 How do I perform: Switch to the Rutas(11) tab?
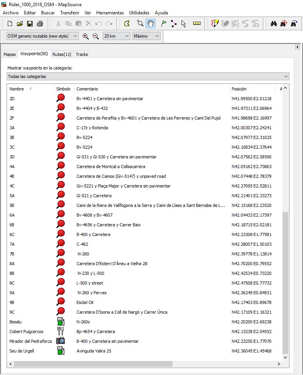62,54
